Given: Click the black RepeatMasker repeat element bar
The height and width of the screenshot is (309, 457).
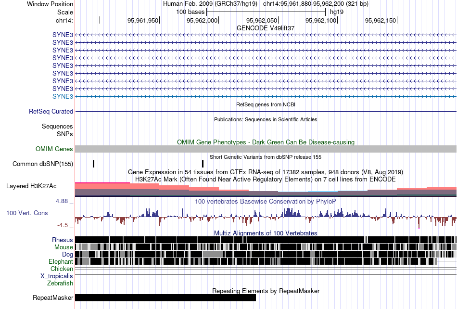Looking at the screenshot, I should [x=165, y=297].
